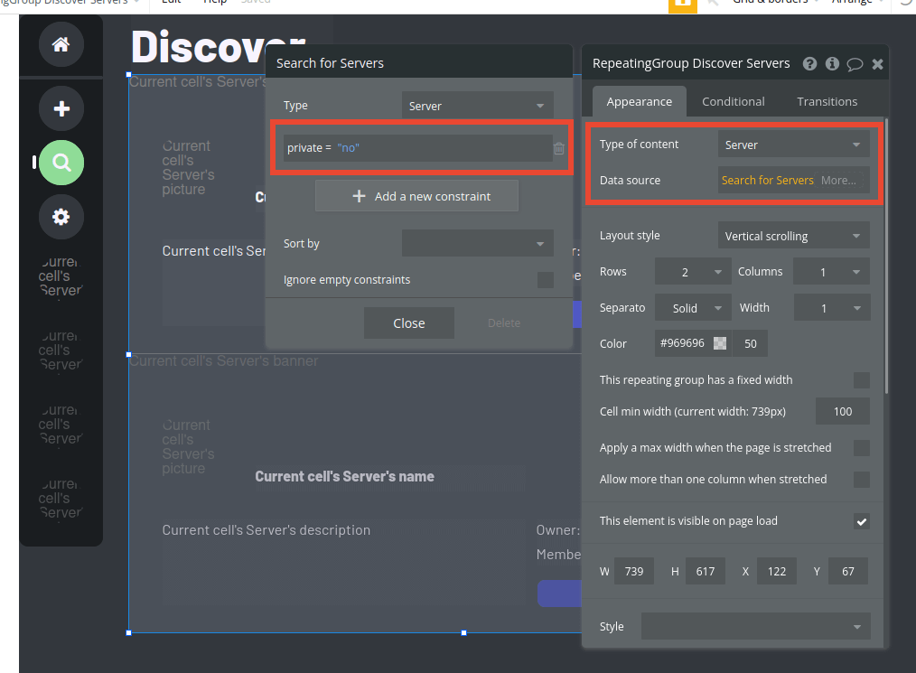Open the home navigation icon

coord(61,44)
